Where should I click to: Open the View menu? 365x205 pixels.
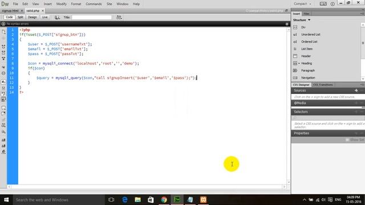[35, 4]
